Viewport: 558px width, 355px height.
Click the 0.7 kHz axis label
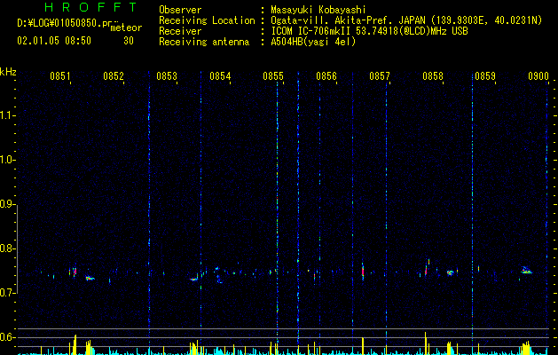[x=7, y=293]
